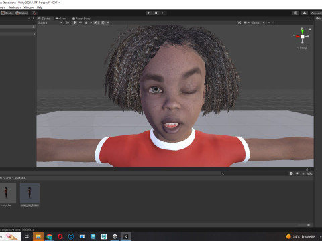The image size is (322, 241).
Task: Toggle scene effects such as skybox and fog
Action: tap(86, 23)
